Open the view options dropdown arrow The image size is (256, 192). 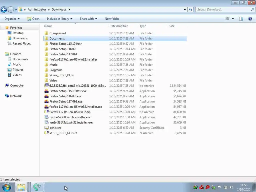click(233, 19)
